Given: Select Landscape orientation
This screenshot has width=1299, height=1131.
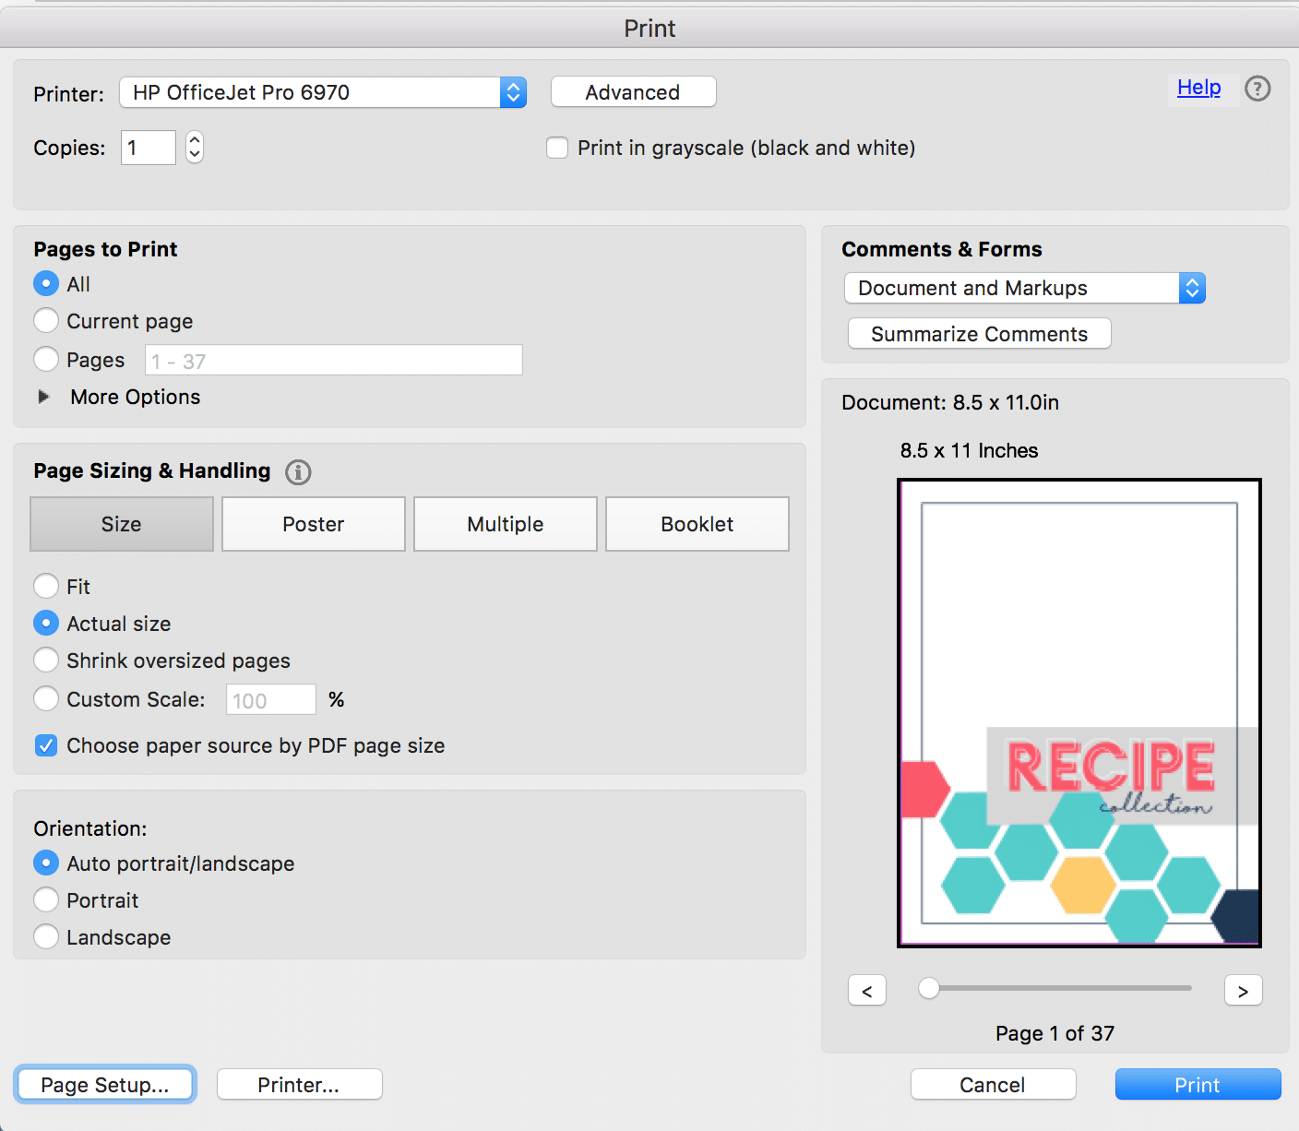Looking at the screenshot, I should 46,937.
